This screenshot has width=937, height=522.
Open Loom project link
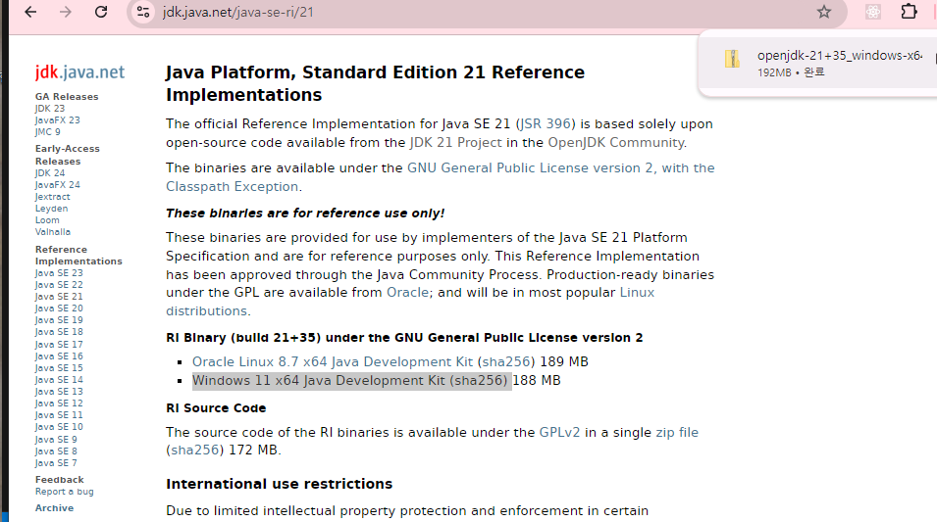47,220
